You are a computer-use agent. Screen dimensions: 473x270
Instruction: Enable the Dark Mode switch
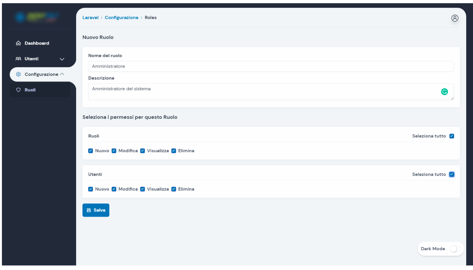(x=455, y=249)
